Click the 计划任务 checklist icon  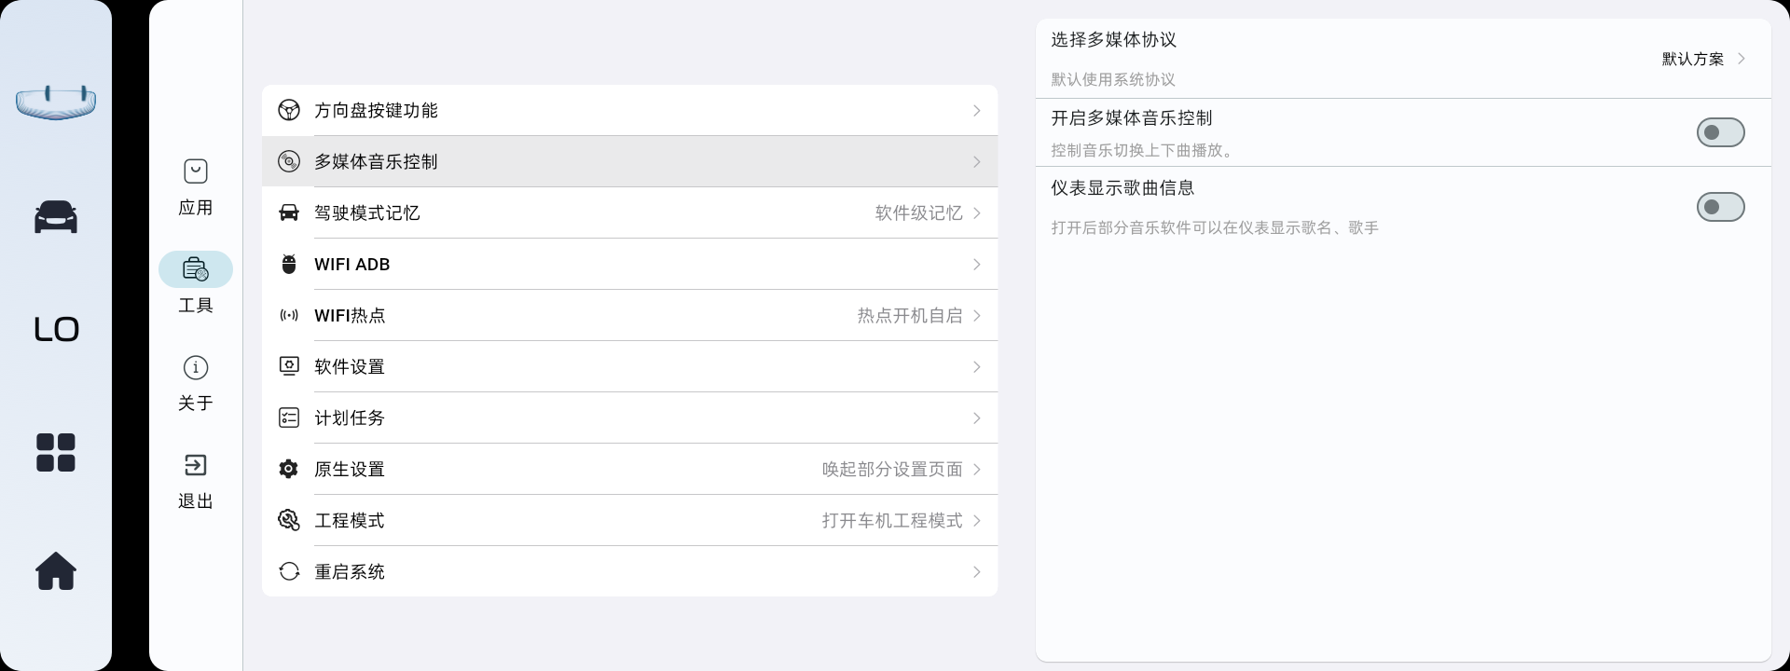click(289, 418)
